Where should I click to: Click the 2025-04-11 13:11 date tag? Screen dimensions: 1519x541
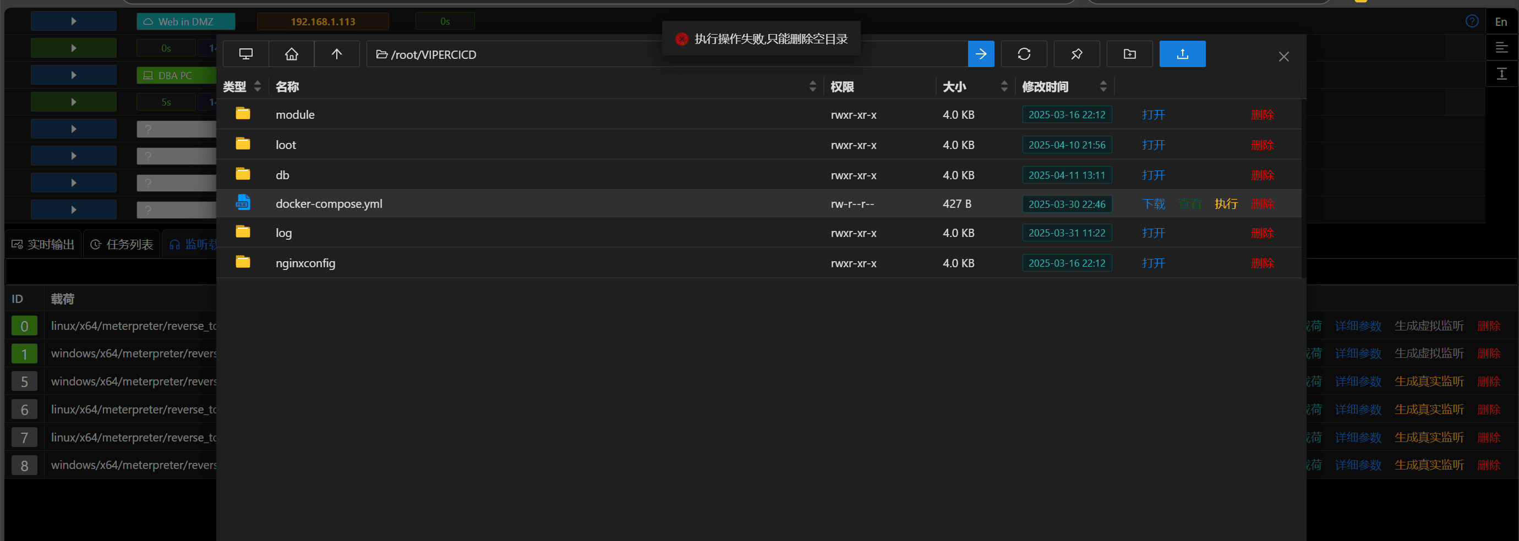(x=1067, y=175)
